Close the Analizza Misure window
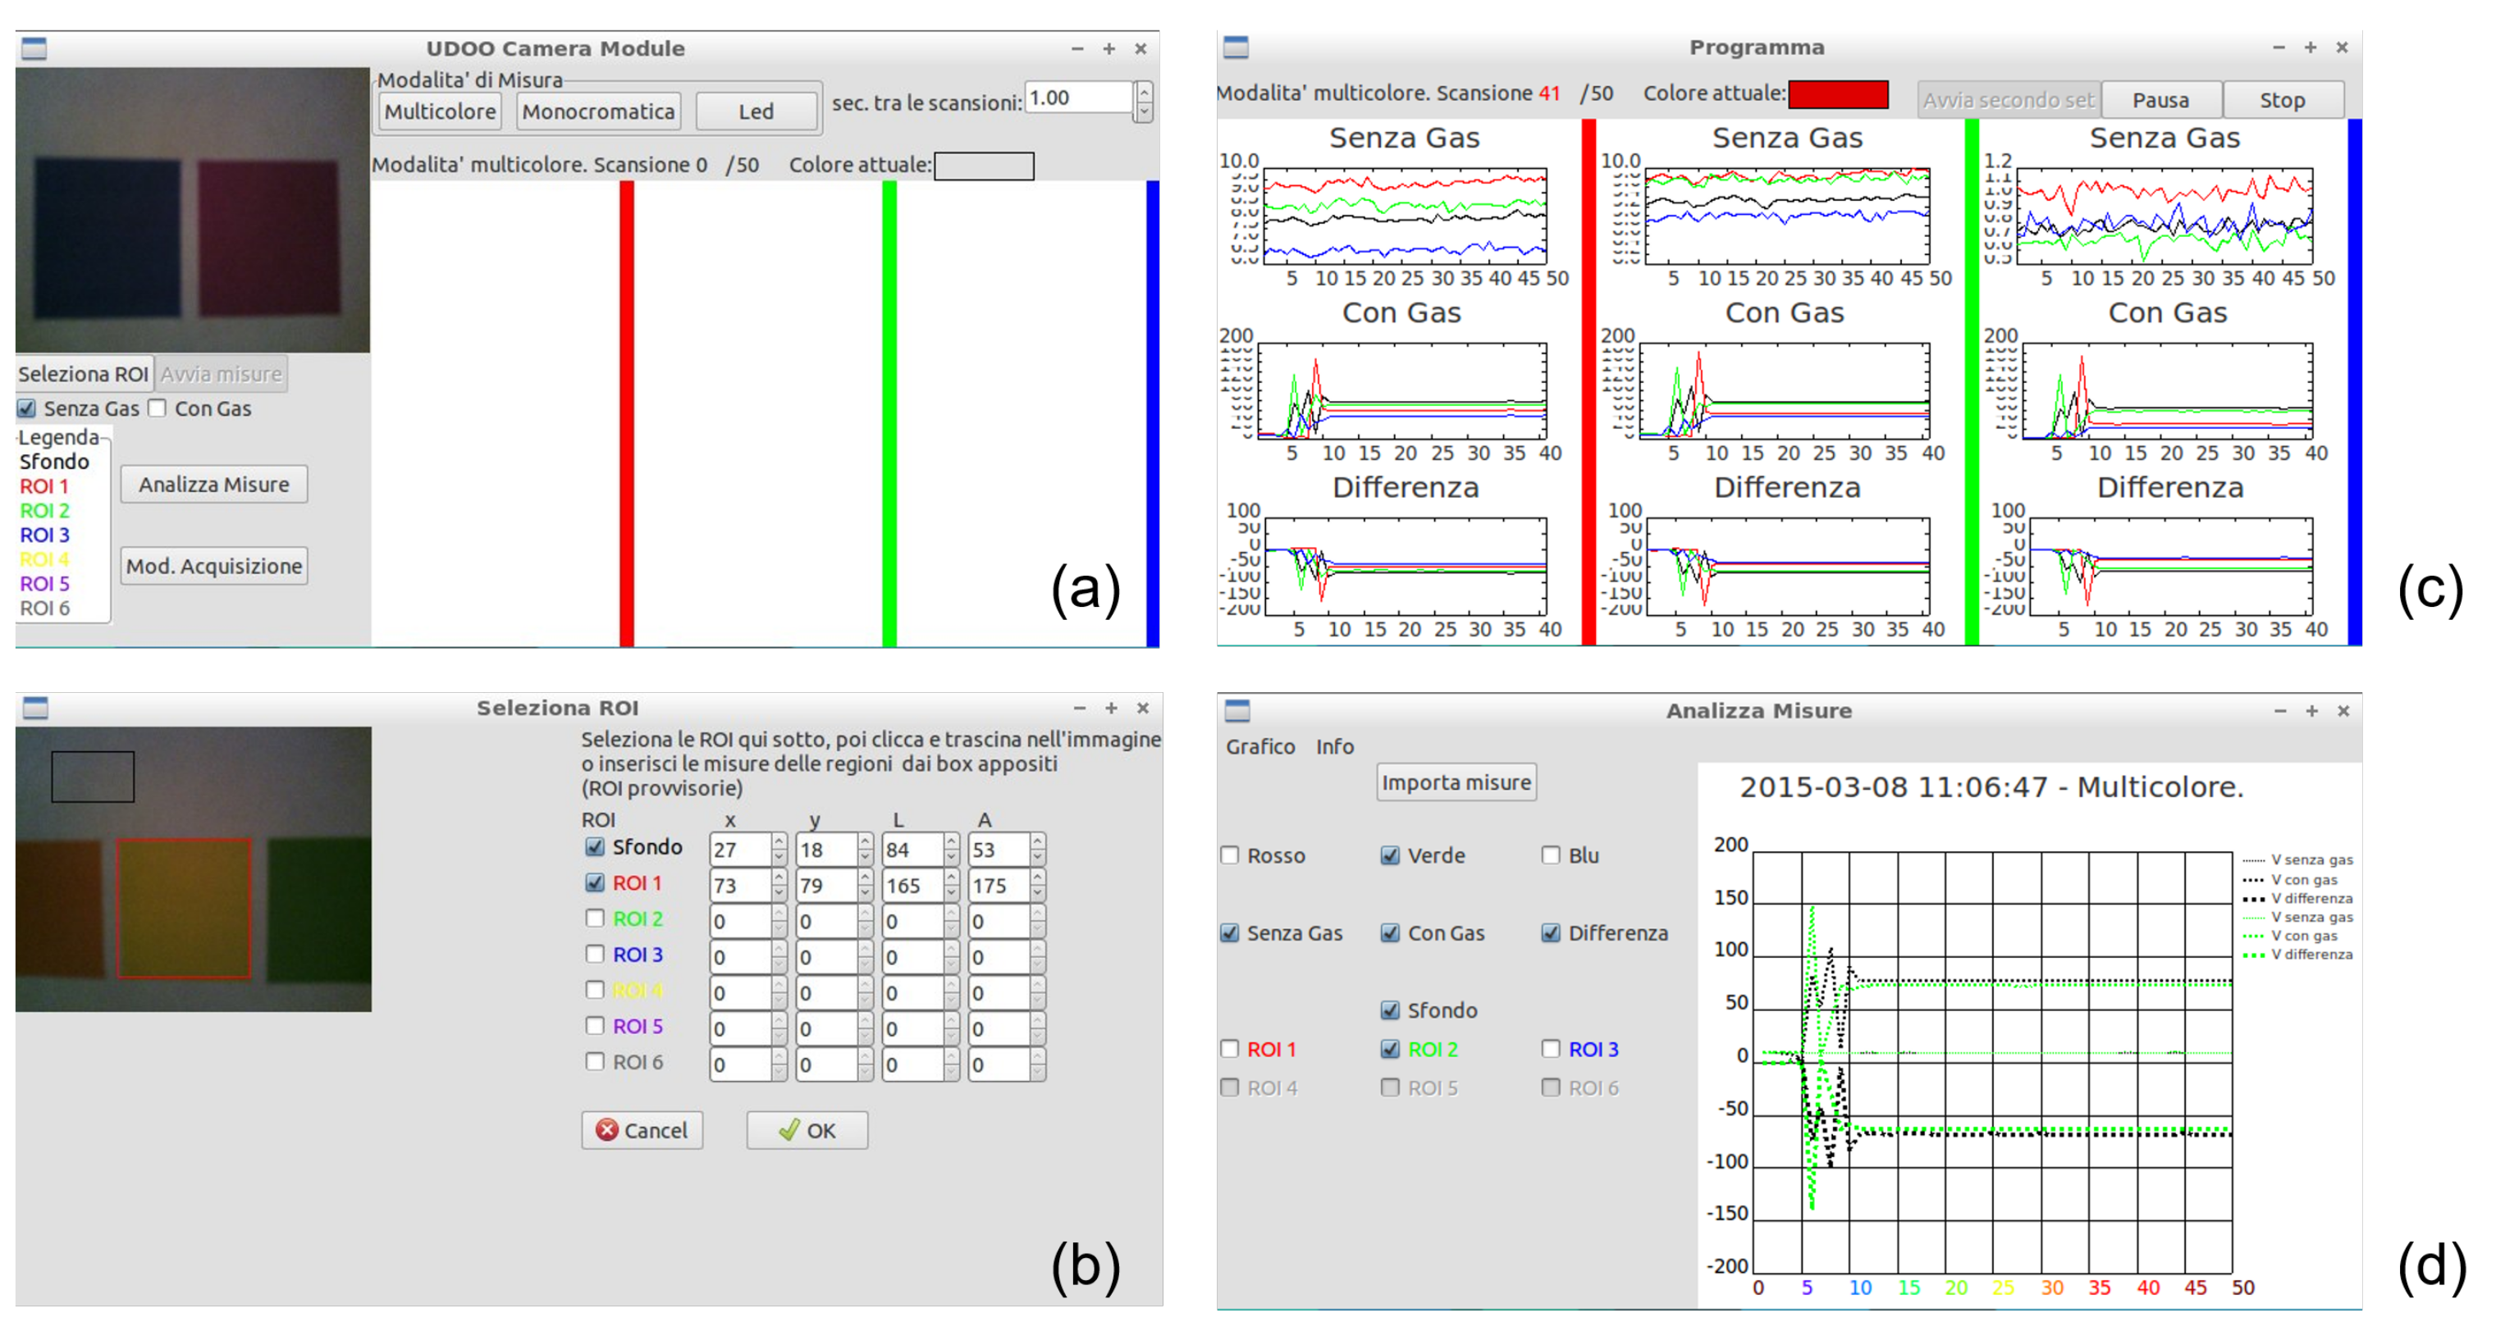The height and width of the screenshot is (1331, 2505). [2343, 711]
